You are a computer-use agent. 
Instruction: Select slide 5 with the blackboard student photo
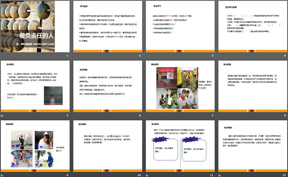pos(35,86)
